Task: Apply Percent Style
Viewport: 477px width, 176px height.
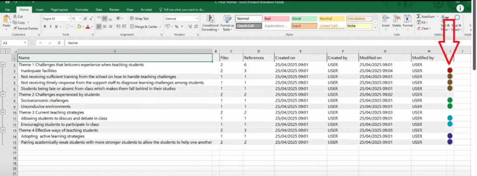Action: pyautogui.click(x=177, y=27)
